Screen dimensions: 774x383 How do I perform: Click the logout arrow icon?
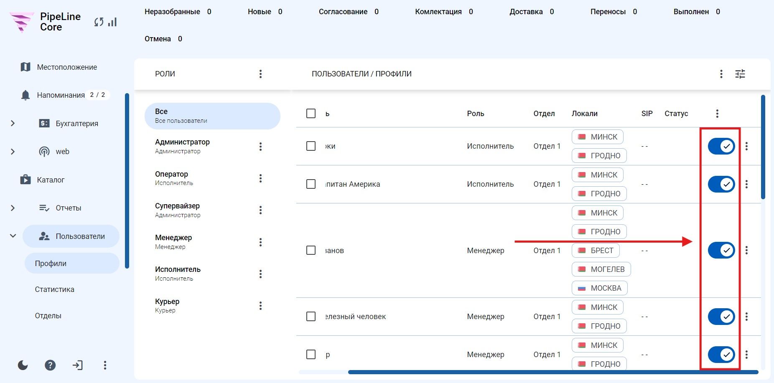(77, 365)
